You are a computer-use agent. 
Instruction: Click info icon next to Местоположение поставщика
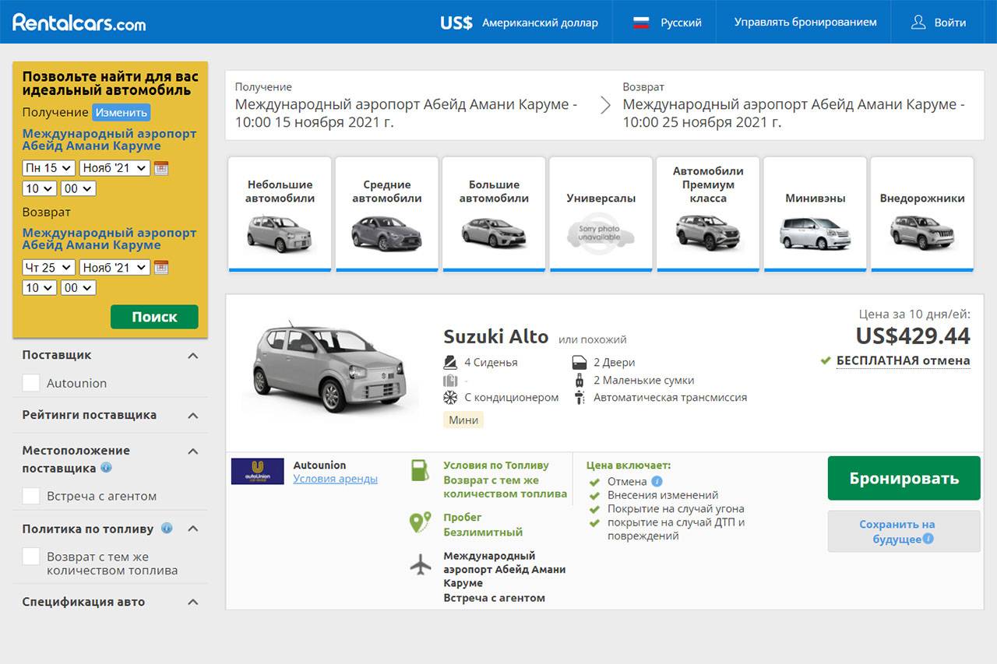click(x=106, y=468)
